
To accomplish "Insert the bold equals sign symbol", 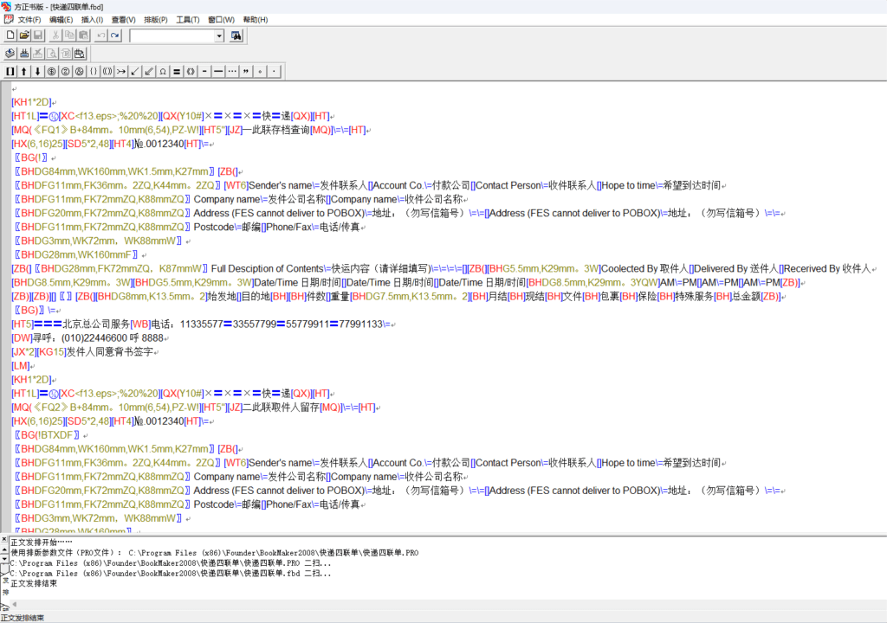I will 177,71.
